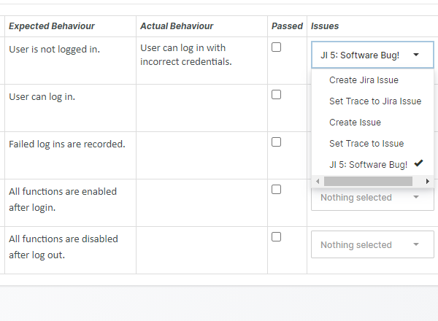Pick 'Create Issue' menu entry
Viewport: 438px width, 321px height.
click(355, 123)
